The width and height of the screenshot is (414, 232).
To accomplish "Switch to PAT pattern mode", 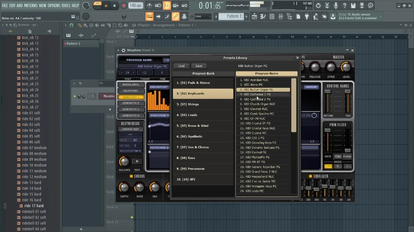I will coord(97,4).
